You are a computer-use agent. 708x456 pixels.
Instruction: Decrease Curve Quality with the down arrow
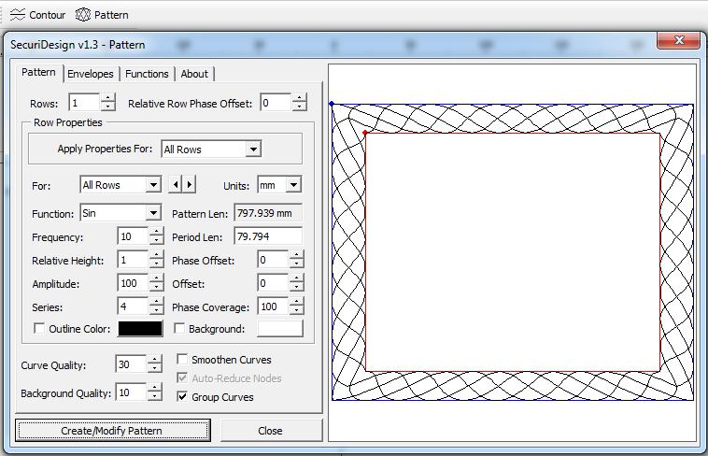coord(154,368)
